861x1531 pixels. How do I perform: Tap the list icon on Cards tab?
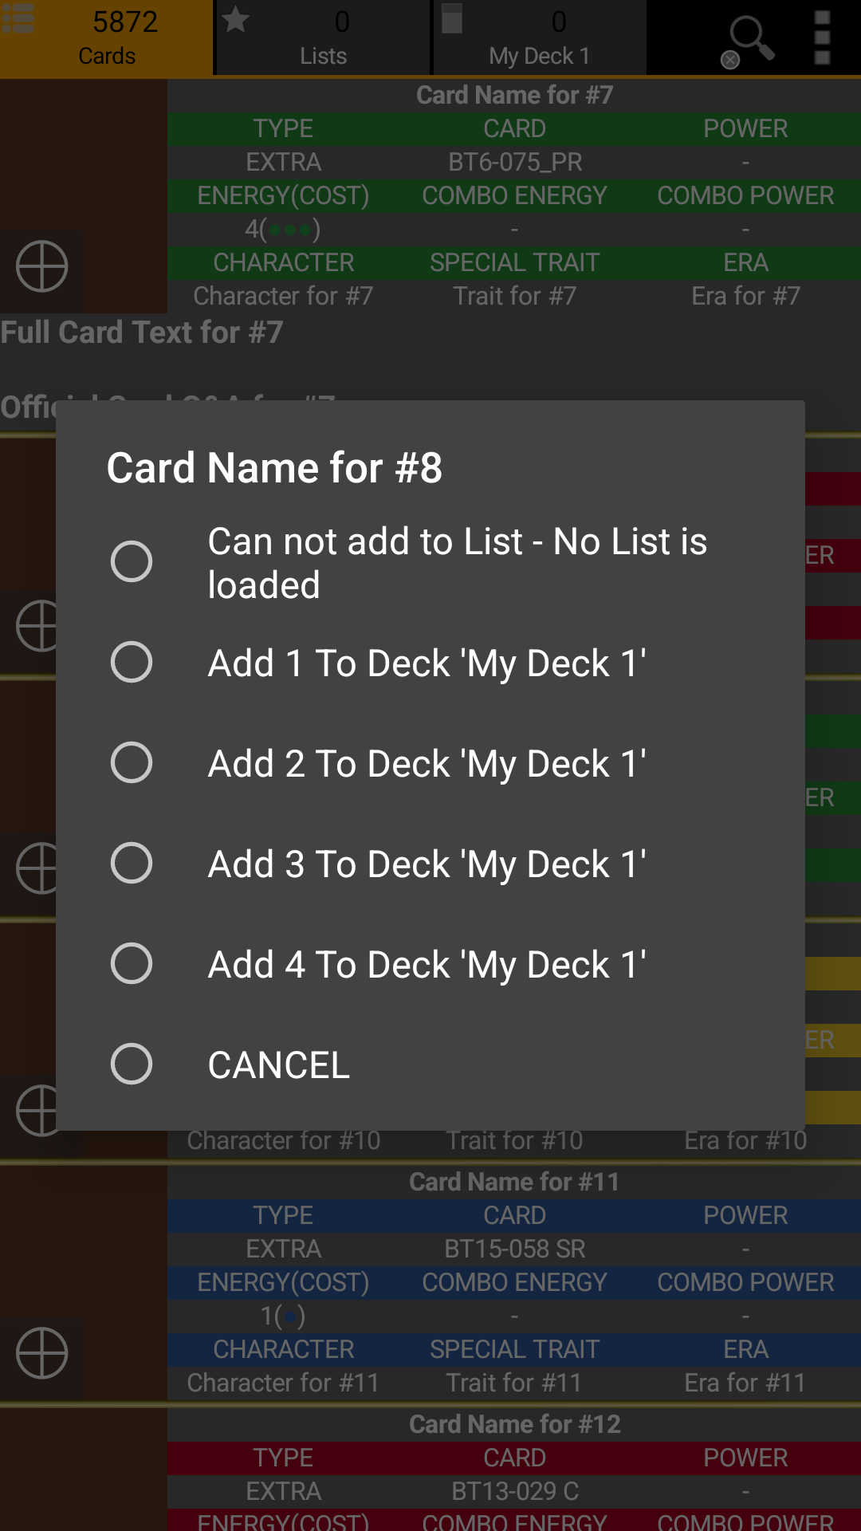[x=18, y=19]
